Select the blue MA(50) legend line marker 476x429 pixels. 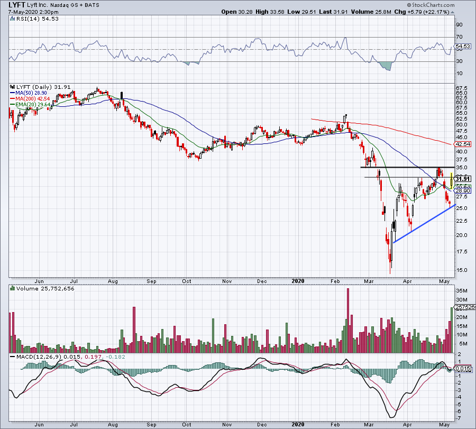[x=13, y=93]
